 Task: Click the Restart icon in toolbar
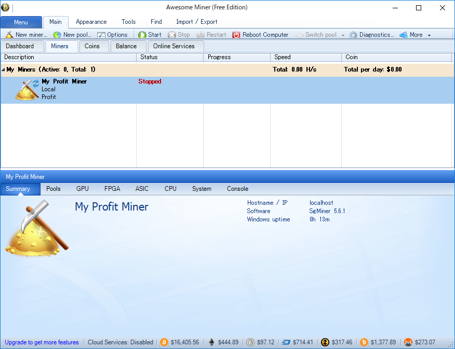(x=200, y=35)
